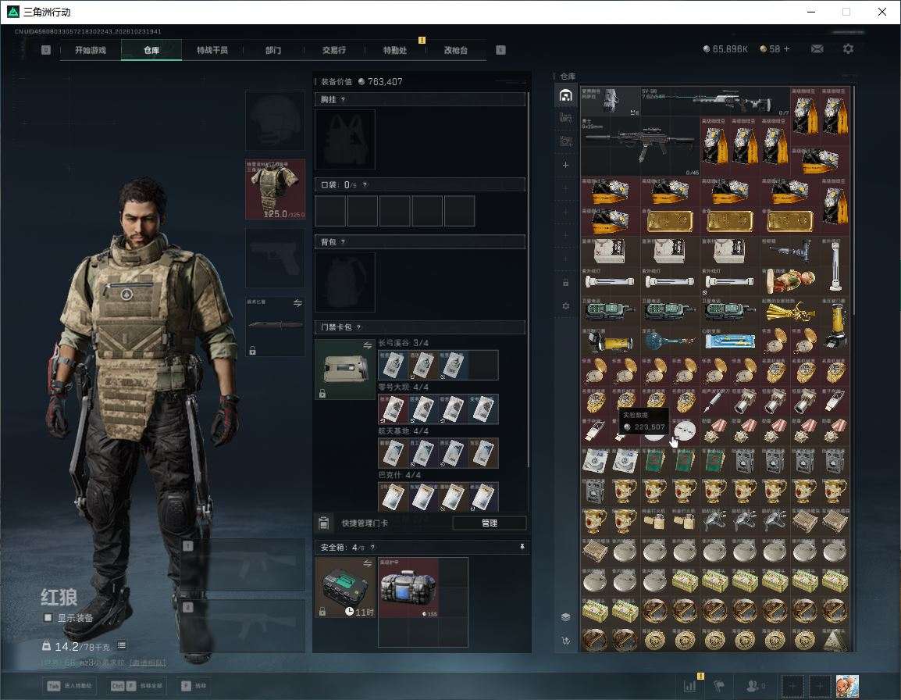Viewport: 901px width, 700px height.
Task: Switch to the 开始游戏 tab
Action: pyautogui.click(x=91, y=50)
